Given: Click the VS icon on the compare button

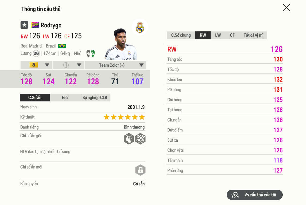Looking at the screenshot, I should 234,195.
